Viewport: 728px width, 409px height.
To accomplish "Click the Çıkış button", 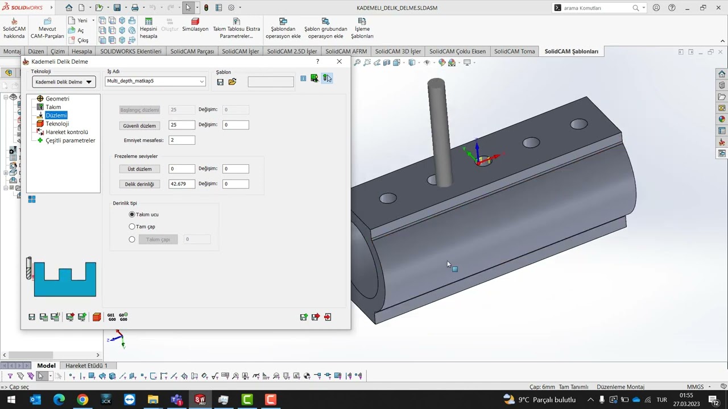I will [x=78, y=40].
